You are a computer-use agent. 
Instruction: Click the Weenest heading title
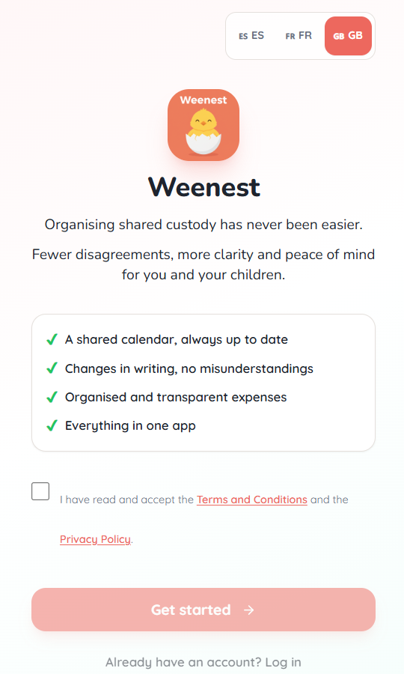pos(204,187)
